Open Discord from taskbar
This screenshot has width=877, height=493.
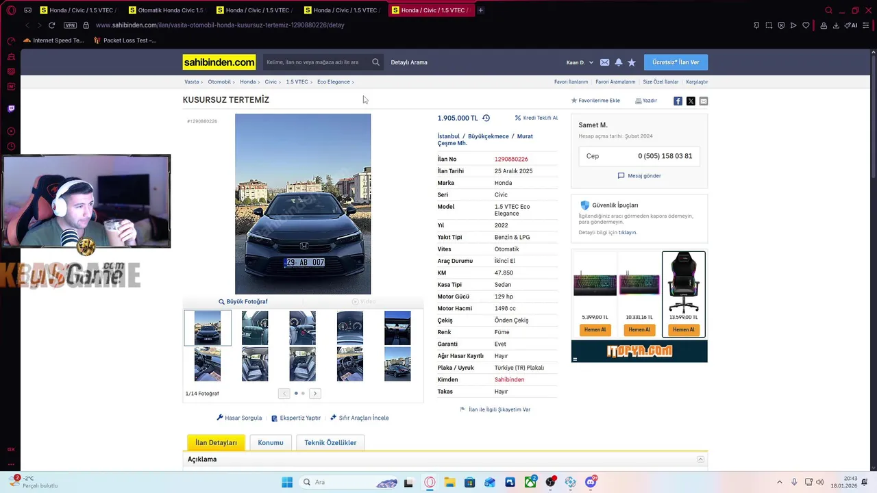[x=591, y=482]
